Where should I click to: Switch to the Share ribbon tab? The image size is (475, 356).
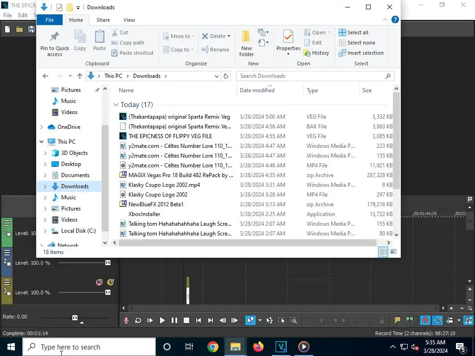(103, 20)
